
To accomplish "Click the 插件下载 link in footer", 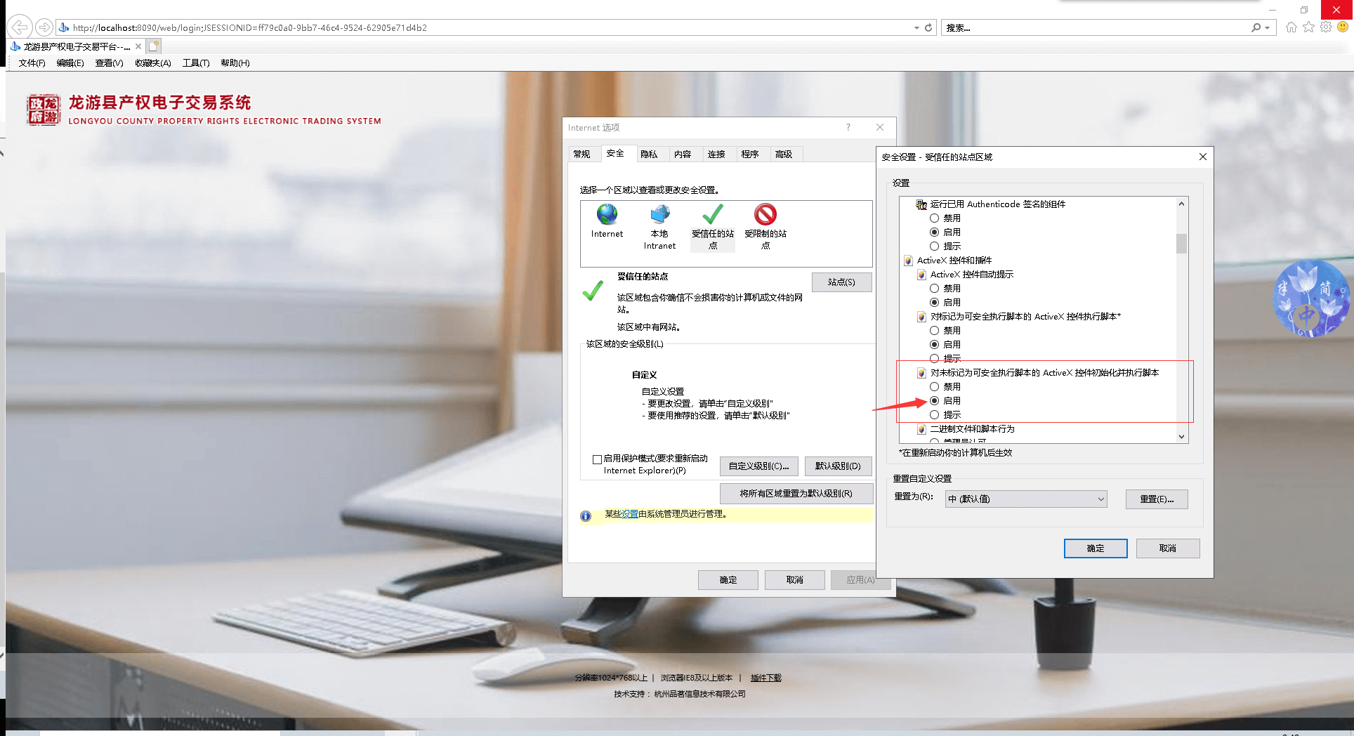I will [x=765, y=678].
